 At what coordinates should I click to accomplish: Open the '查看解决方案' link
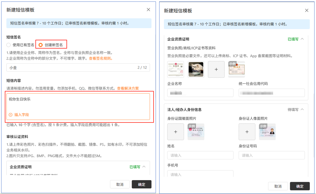(x=128, y=88)
